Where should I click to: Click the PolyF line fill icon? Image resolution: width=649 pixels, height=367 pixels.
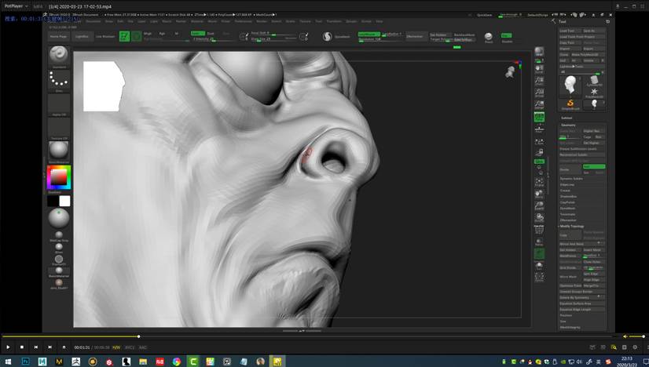pos(539,229)
